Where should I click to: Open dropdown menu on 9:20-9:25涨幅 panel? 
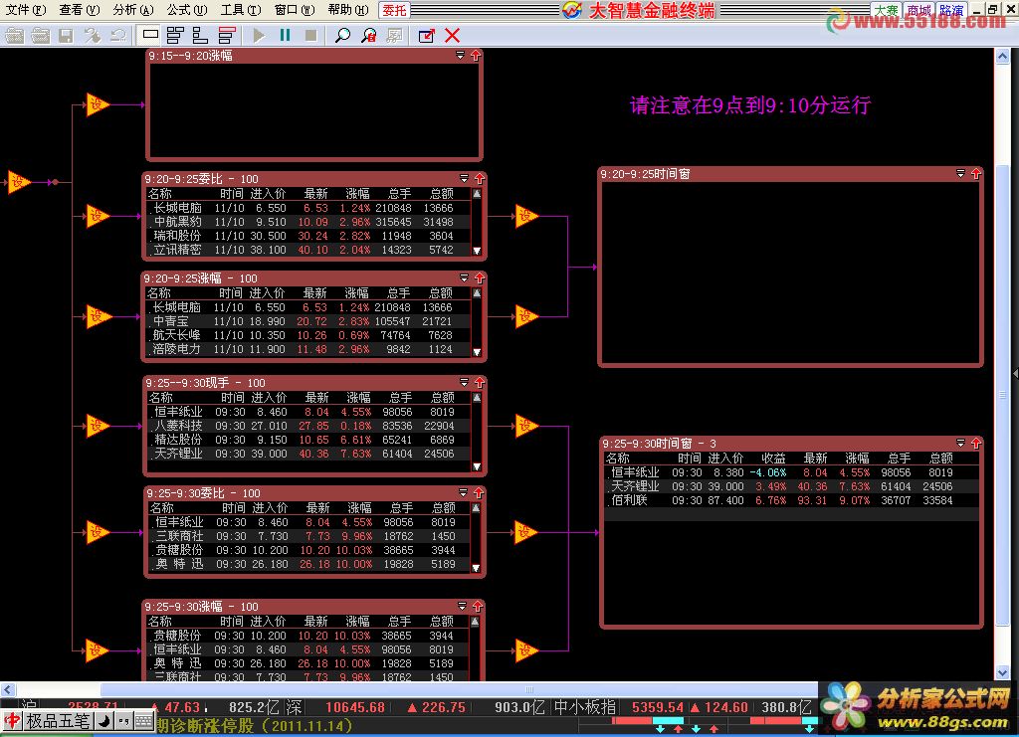464,277
